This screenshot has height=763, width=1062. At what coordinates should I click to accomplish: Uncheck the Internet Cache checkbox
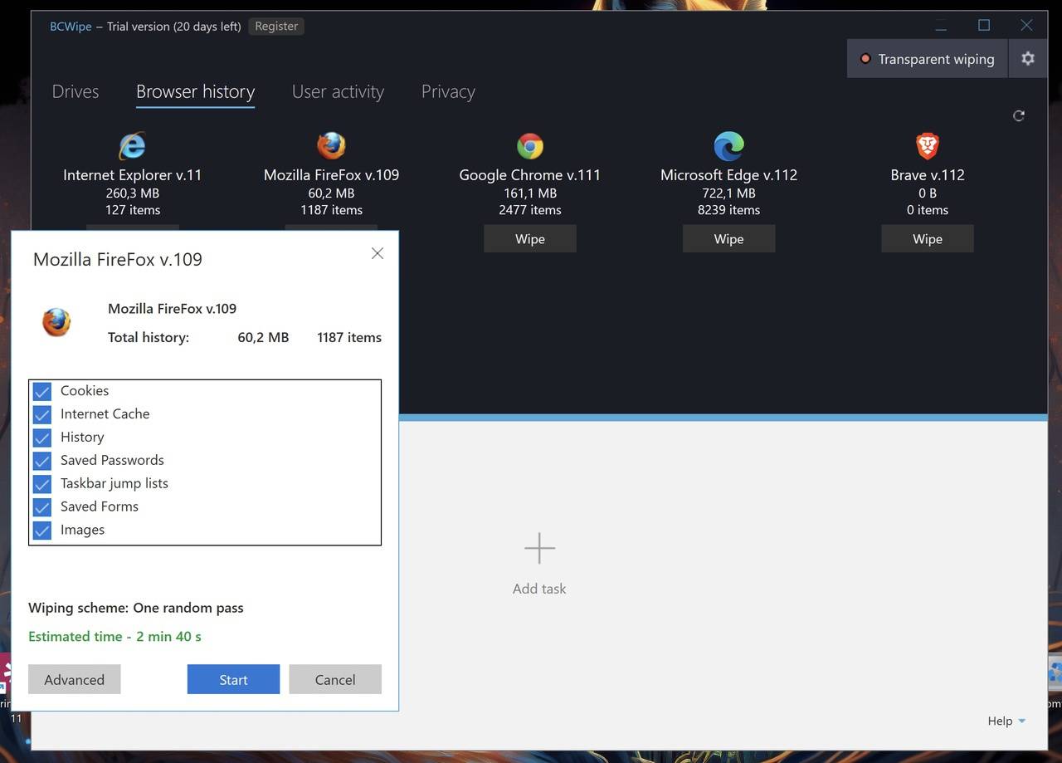pos(42,414)
